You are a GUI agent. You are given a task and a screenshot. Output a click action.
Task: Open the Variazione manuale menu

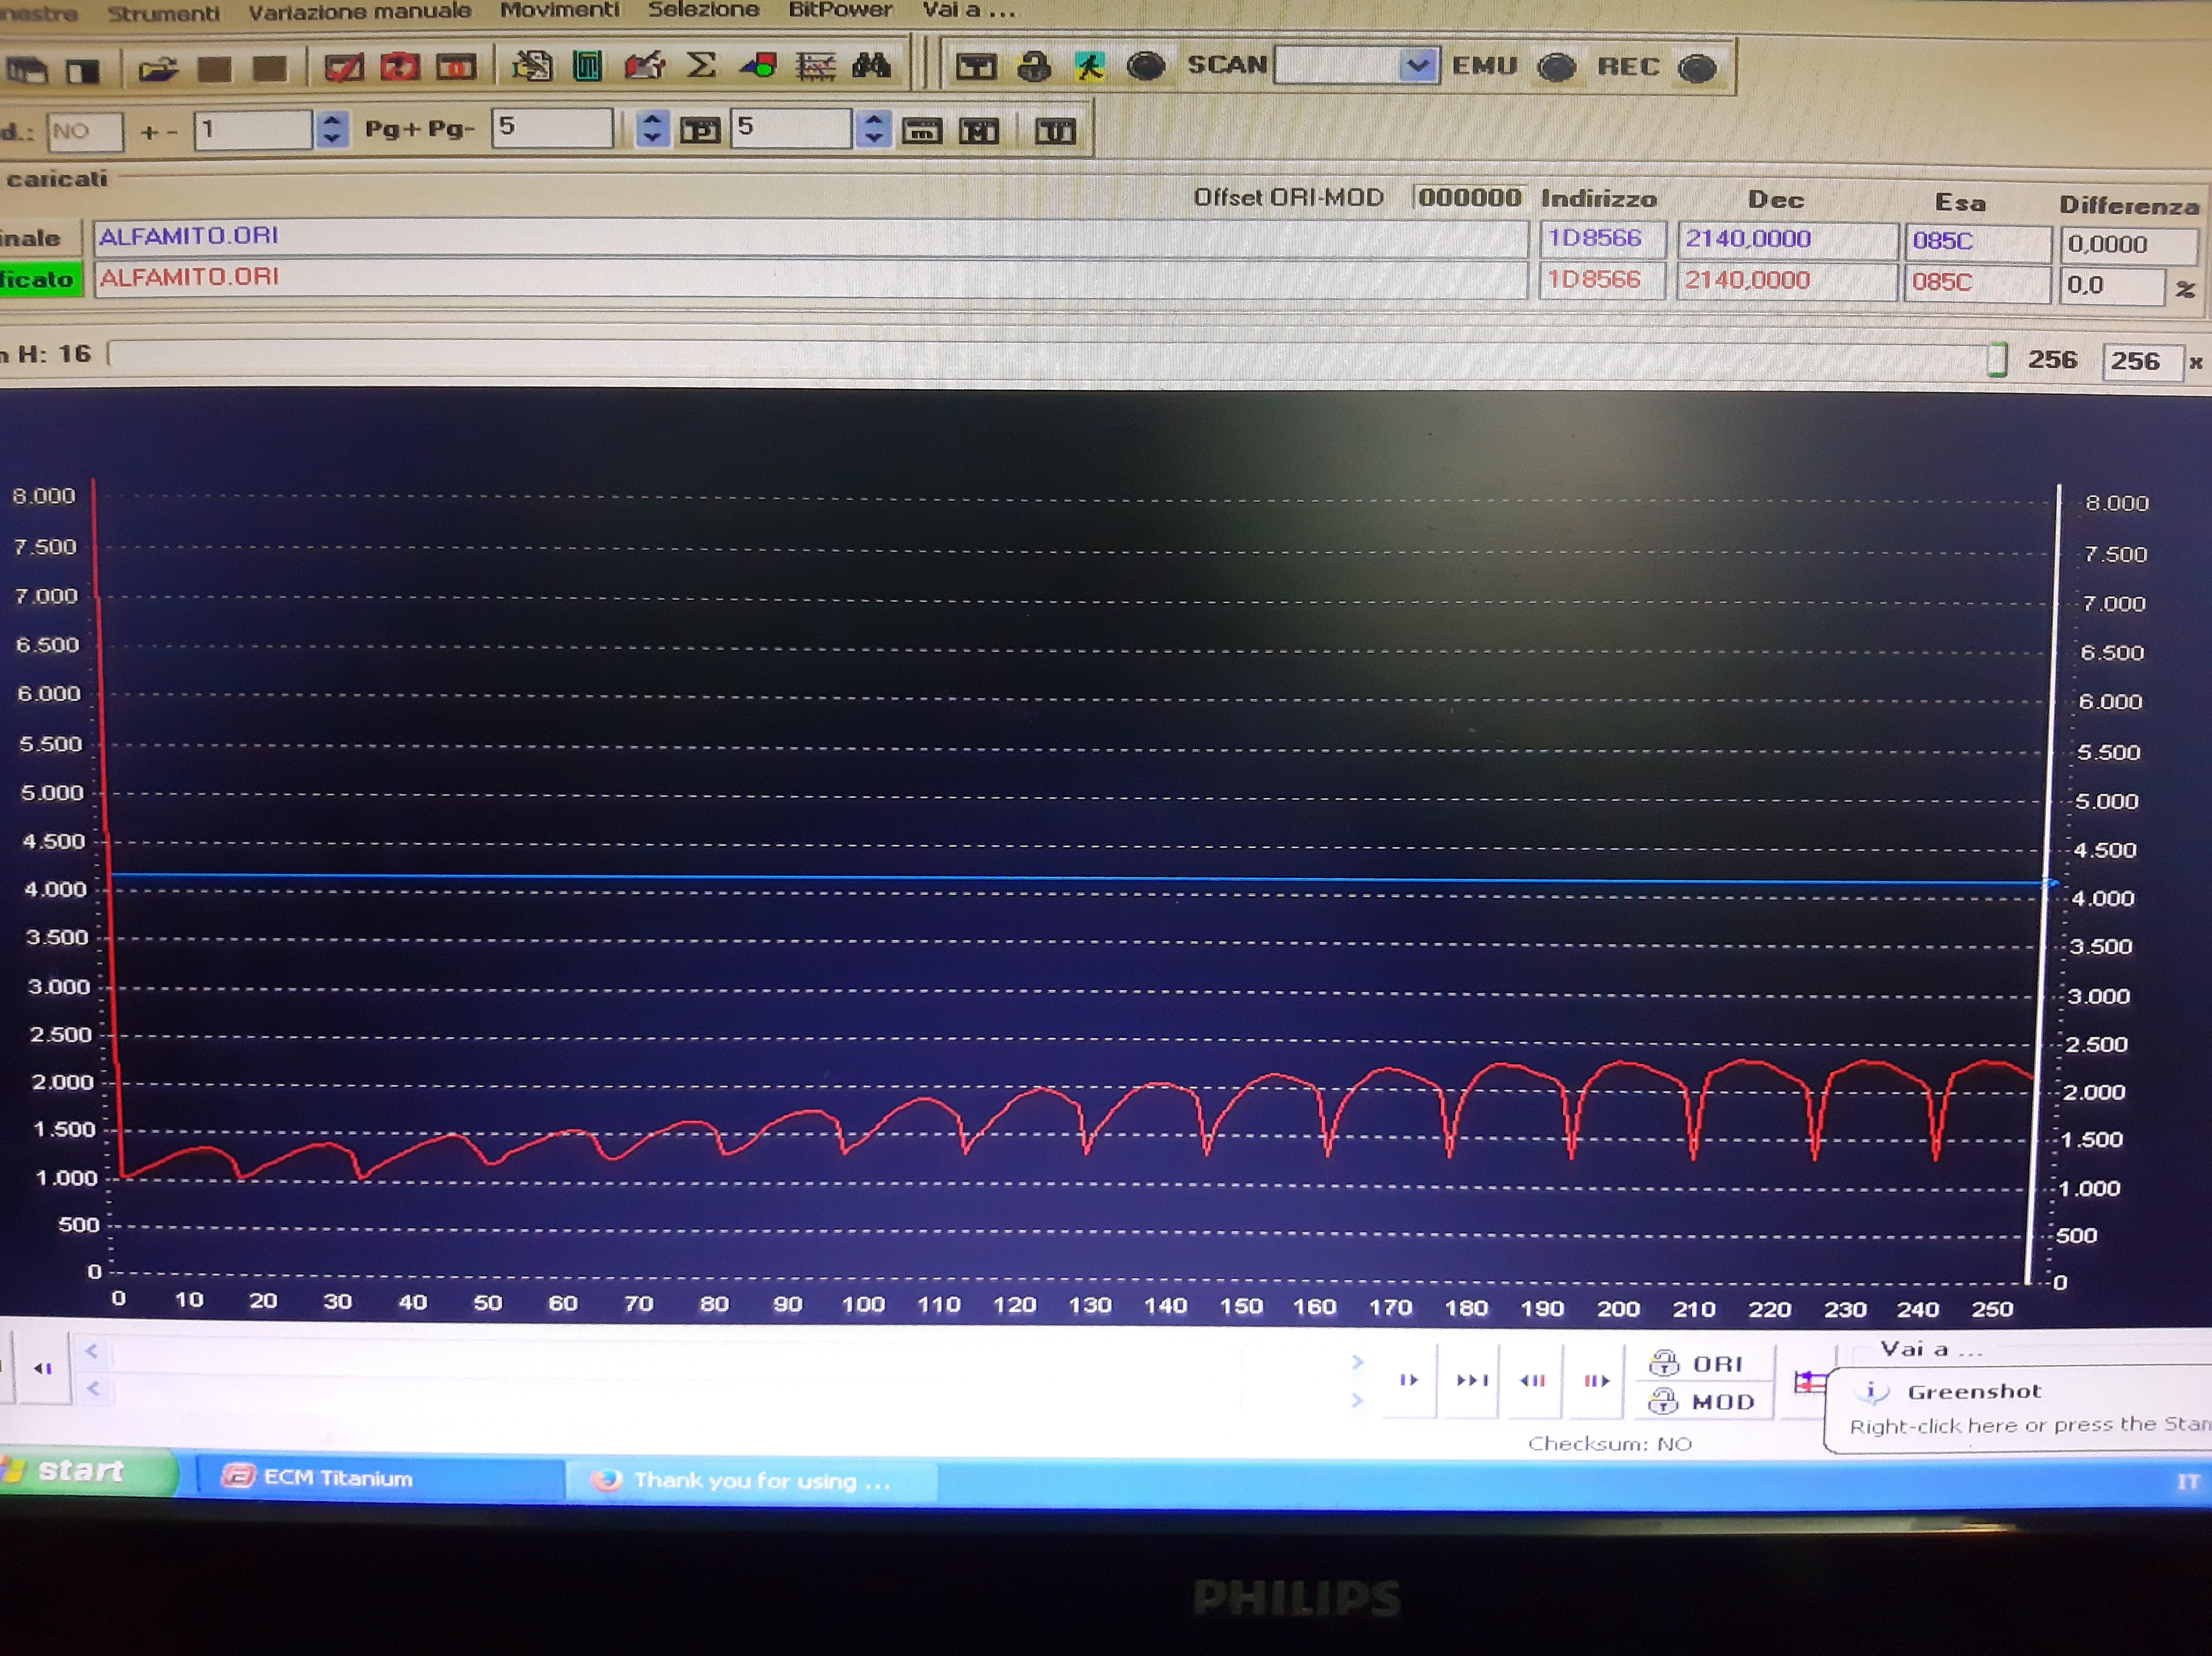360,11
